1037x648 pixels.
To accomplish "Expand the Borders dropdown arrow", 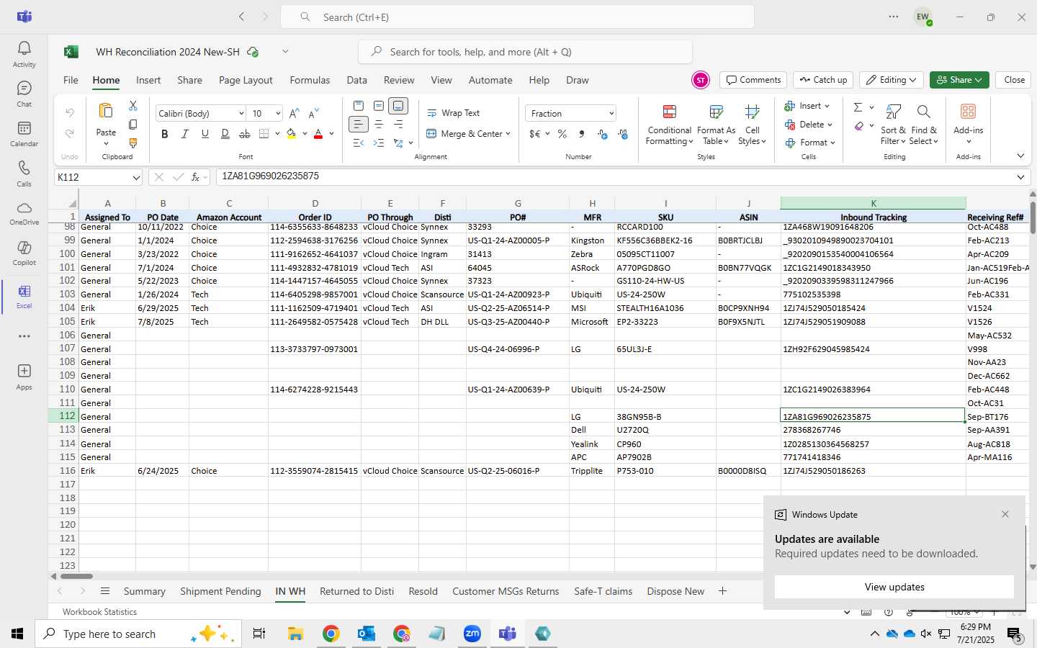I will coord(277,134).
